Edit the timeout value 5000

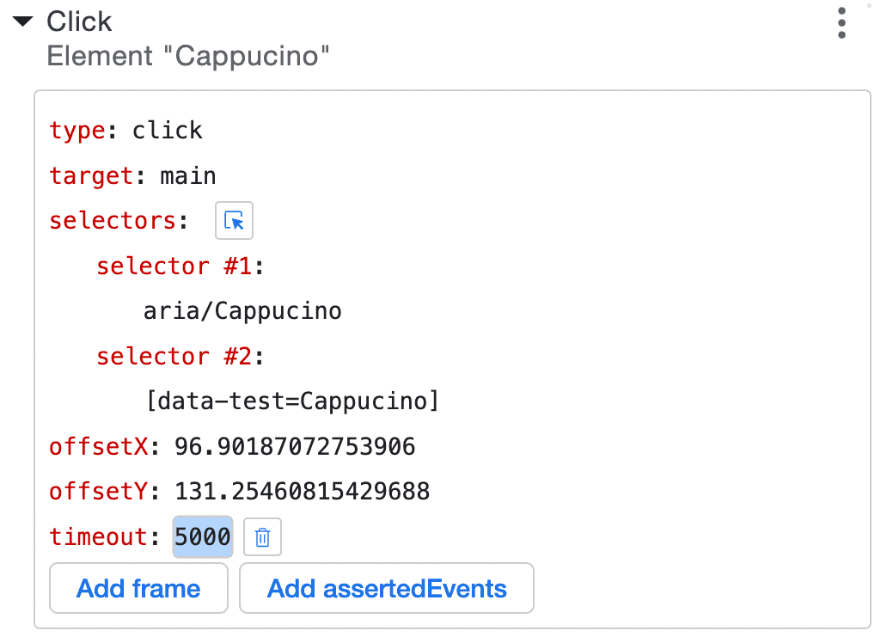pyautogui.click(x=203, y=537)
